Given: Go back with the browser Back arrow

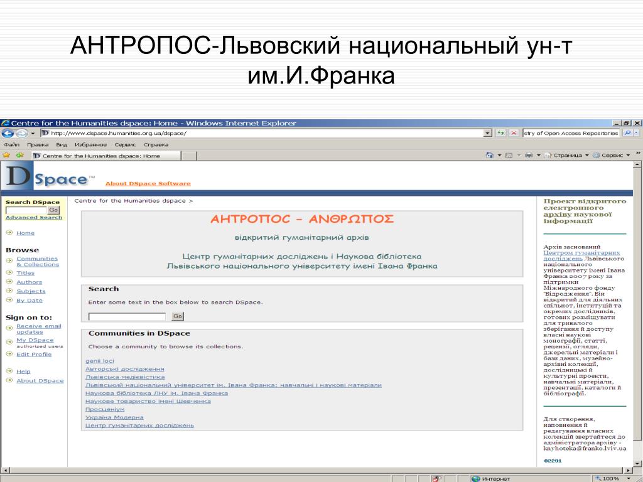Looking at the screenshot, I should [8, 133].
